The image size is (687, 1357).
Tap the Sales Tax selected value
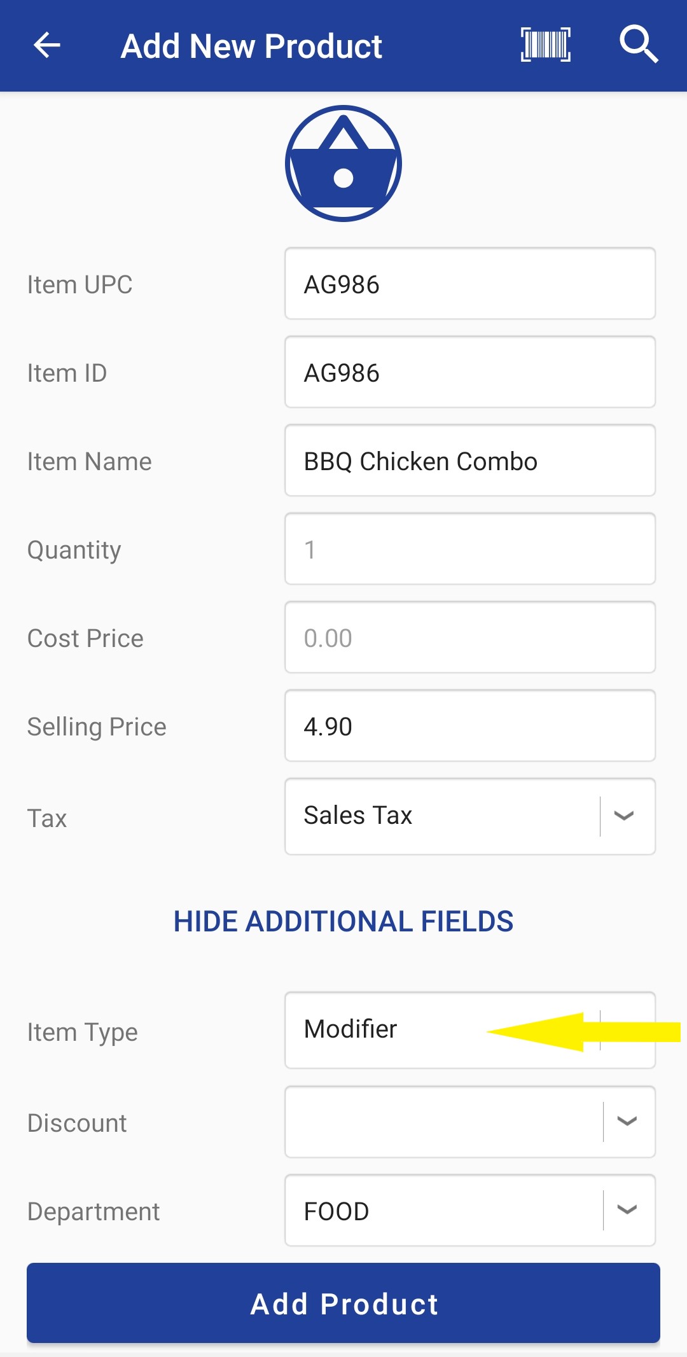point(358,816)
